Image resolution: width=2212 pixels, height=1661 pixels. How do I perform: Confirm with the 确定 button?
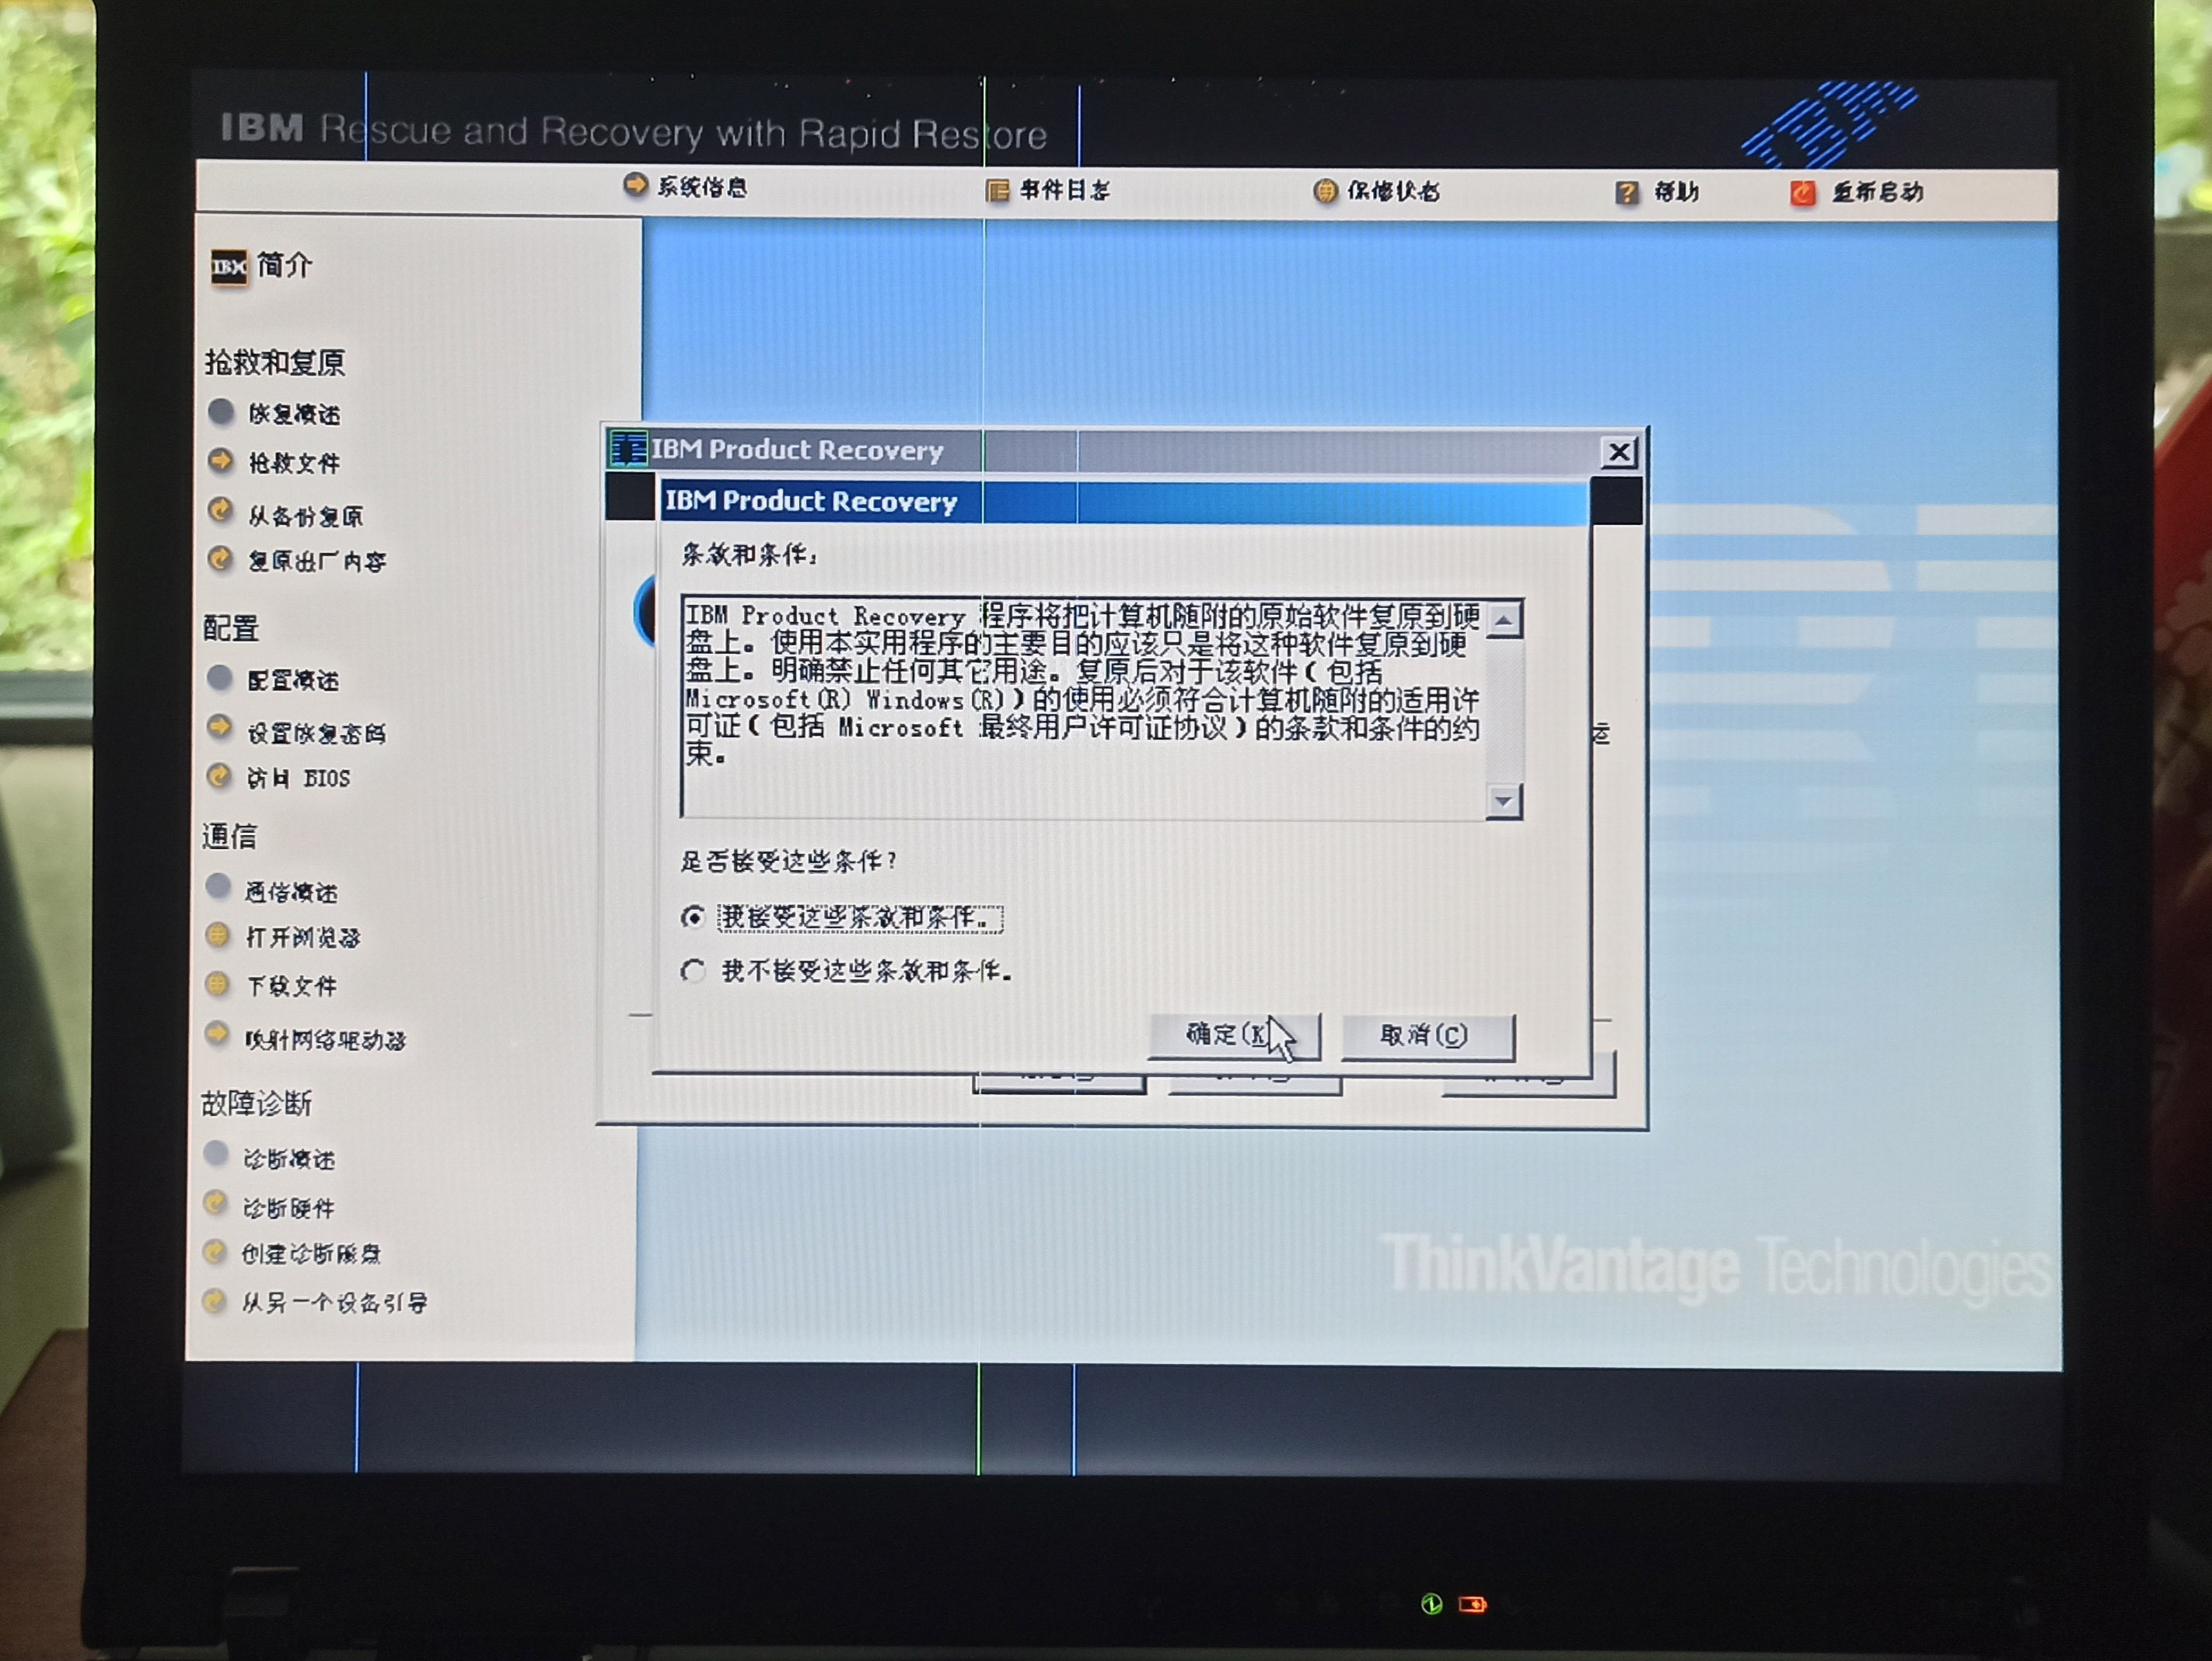(x=1234, y=1035)
